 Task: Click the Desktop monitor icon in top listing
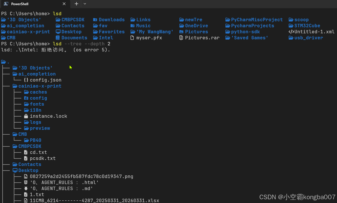58,32
